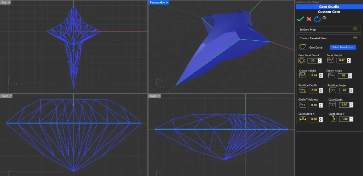The width and height of the screenshot is (363, 176).
Task: Cancel with the red X icon
Action: click(309, 19)
